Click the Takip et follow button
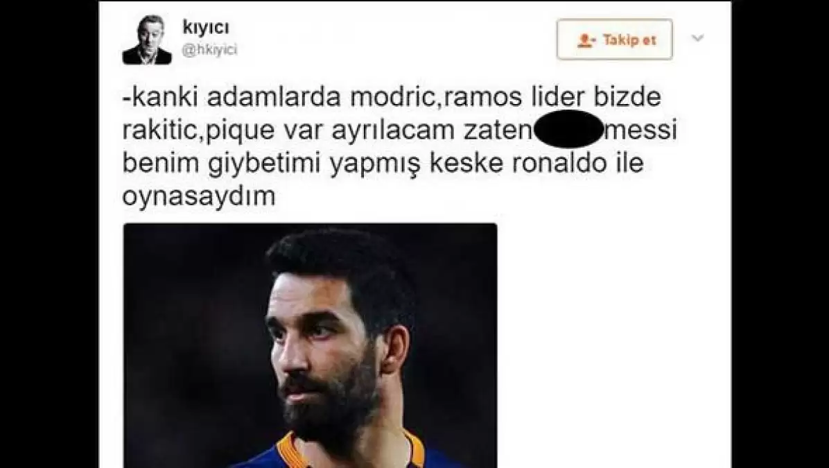829x468 pixels. point(614,40)
